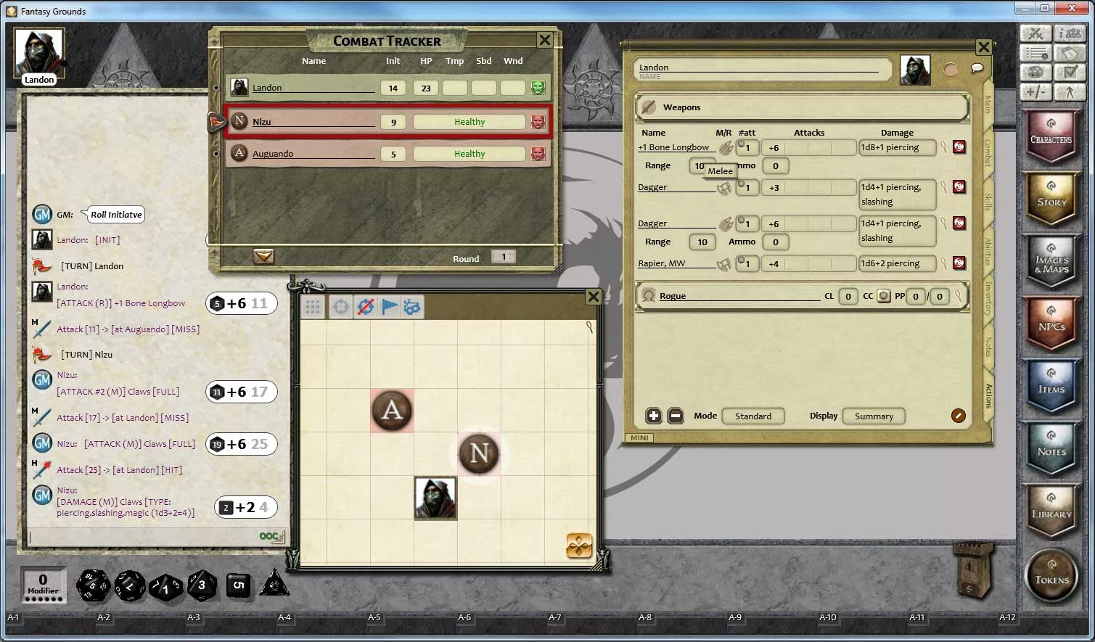Open the Effects figure icon
The image size is (1095, 642).
coord(1070,92)
